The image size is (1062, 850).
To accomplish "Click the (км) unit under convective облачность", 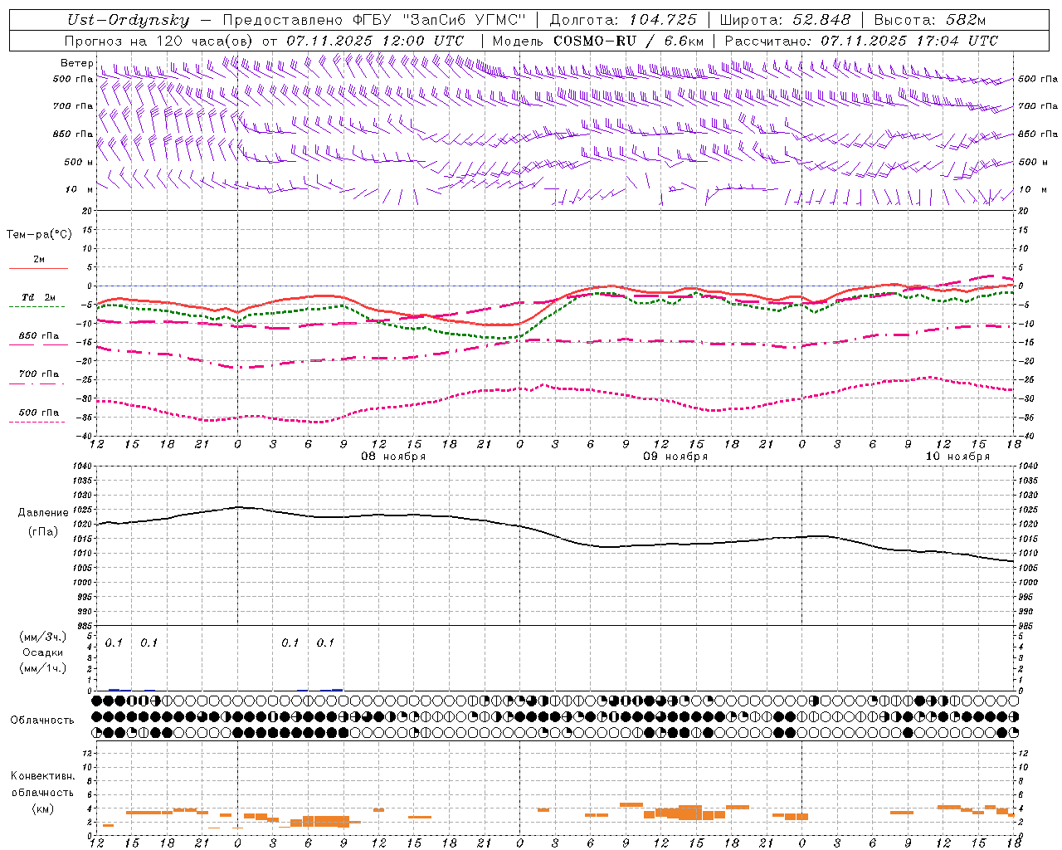I will [x=42, y=808].
